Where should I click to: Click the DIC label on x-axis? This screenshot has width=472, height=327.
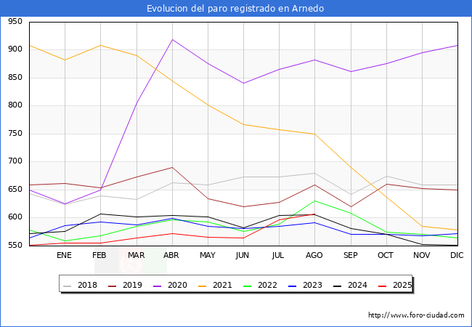click(x=457, y=255)
